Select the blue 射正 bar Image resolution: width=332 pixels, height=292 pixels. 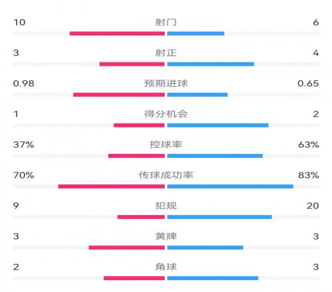[210, 64]
